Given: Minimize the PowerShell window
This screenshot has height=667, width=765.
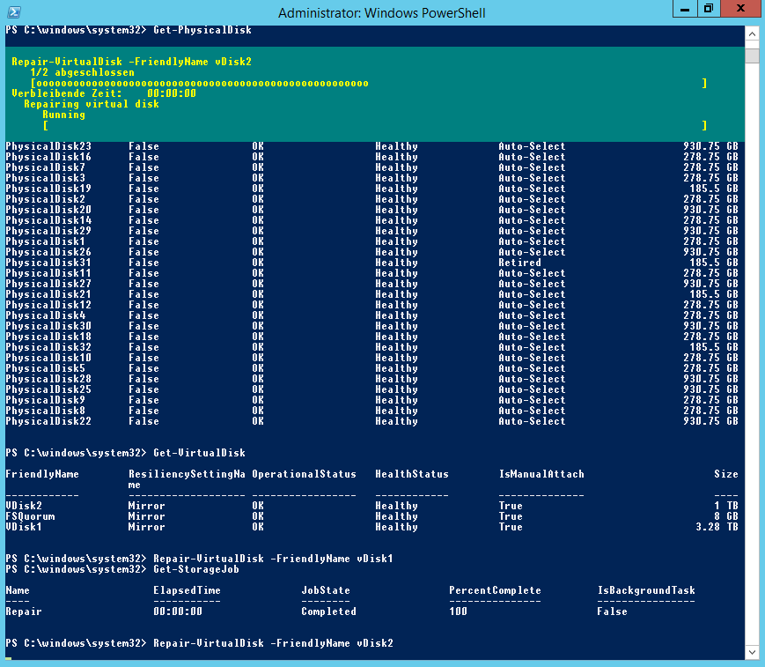Looking at the screenshot, I should pos(683,9).
